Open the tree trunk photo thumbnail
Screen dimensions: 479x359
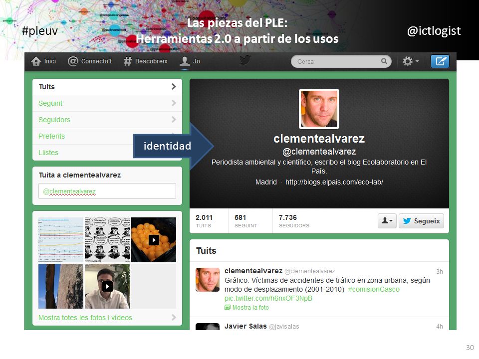tap(61, 286)
